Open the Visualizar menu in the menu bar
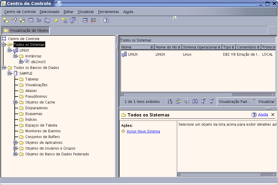This screenshot has height=185, width=278. [86, 12]
